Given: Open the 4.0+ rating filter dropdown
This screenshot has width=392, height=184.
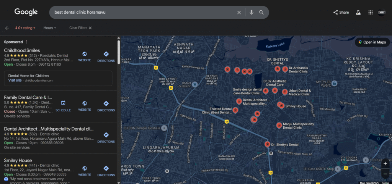Looking at the screenshot, I should pyautogui.click(x=25, y=28).
